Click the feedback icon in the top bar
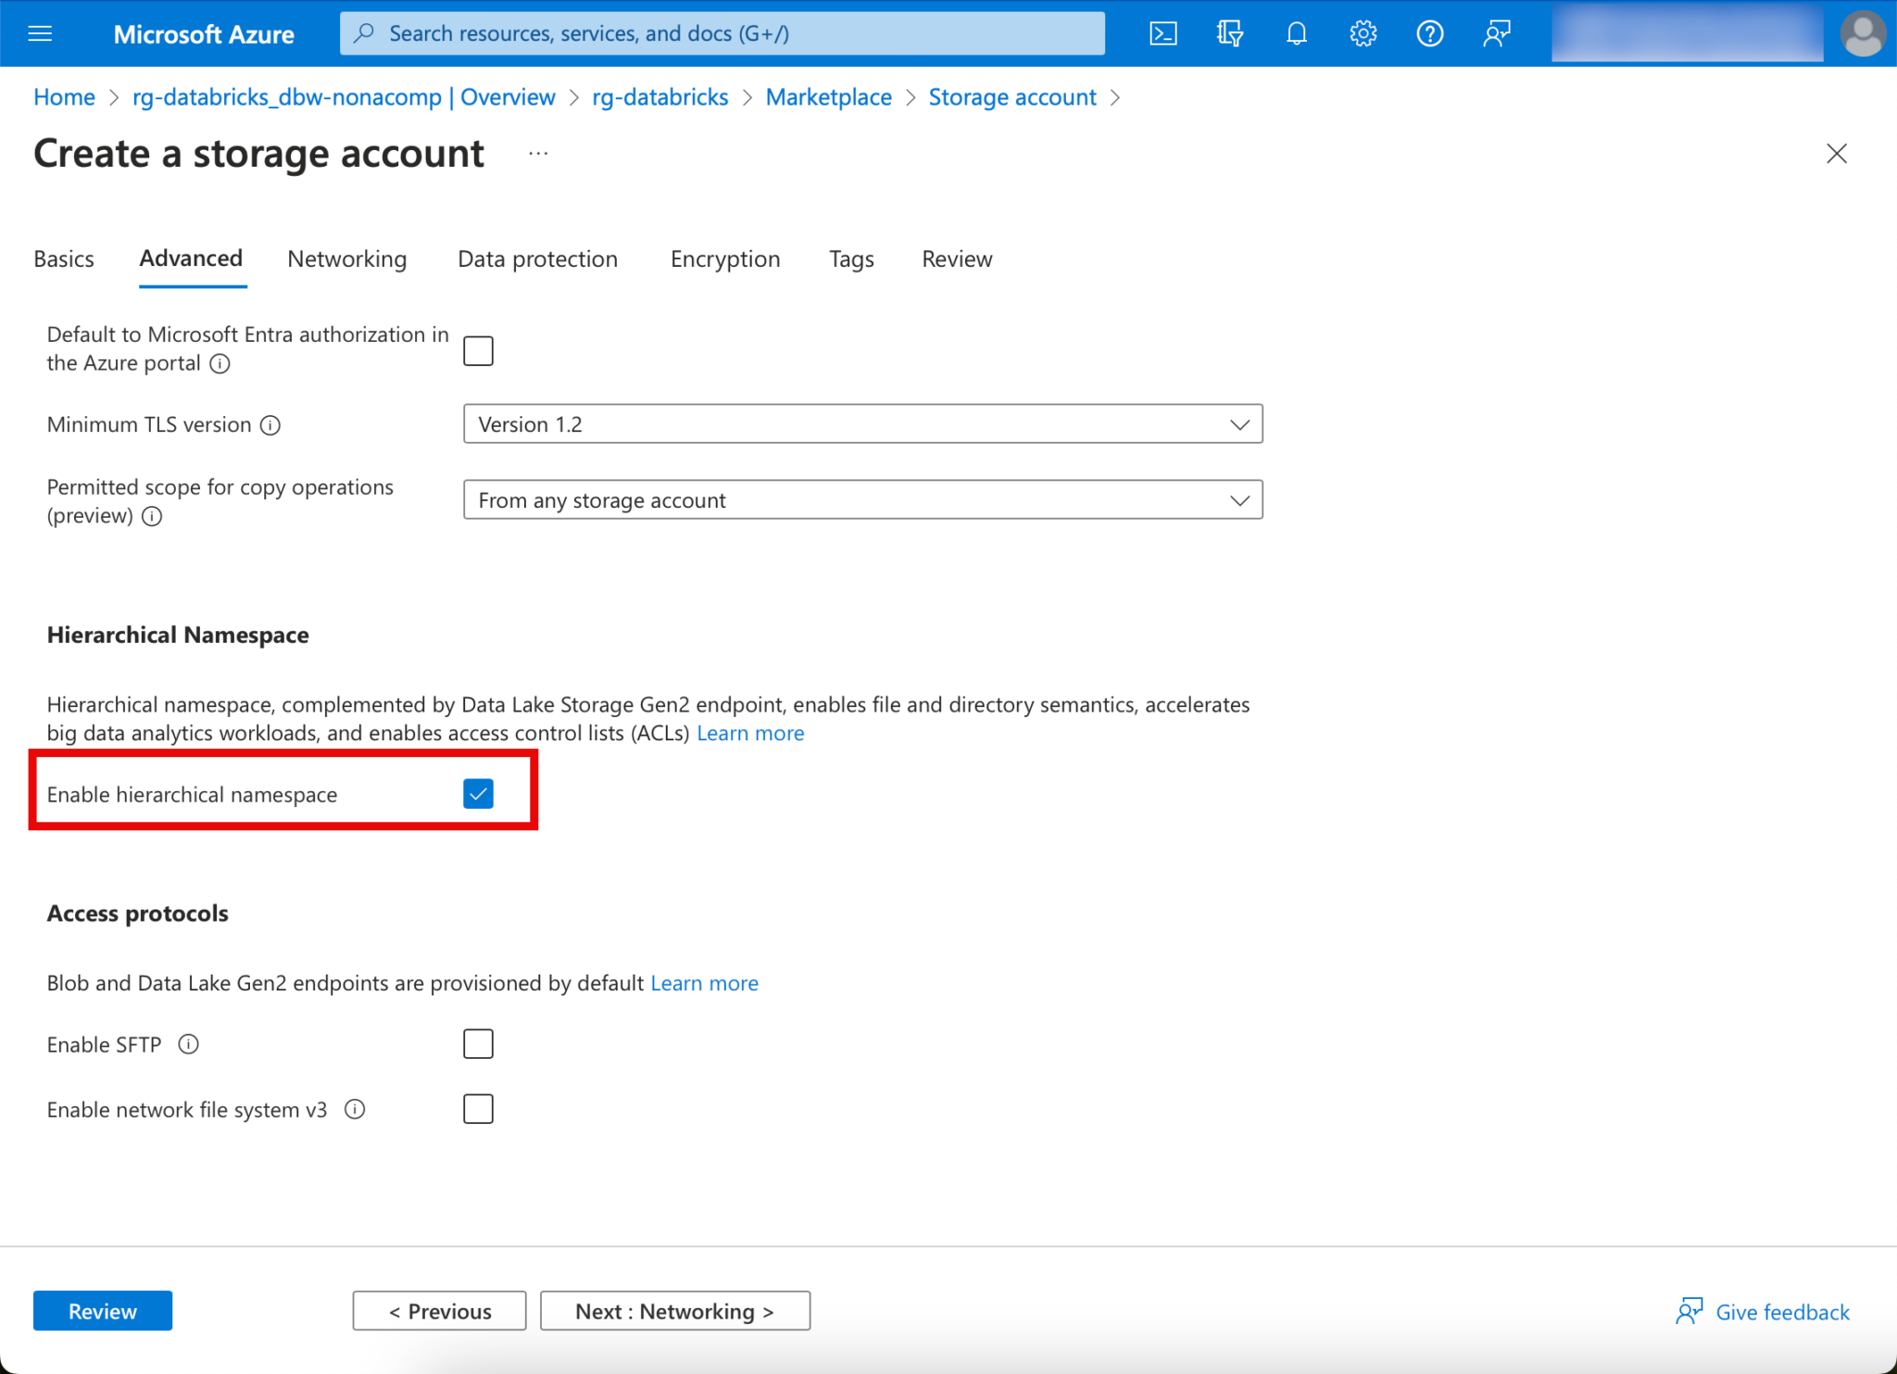Image resolution: width=1897 pixels, height=1374 pixels. (1496, 34)
